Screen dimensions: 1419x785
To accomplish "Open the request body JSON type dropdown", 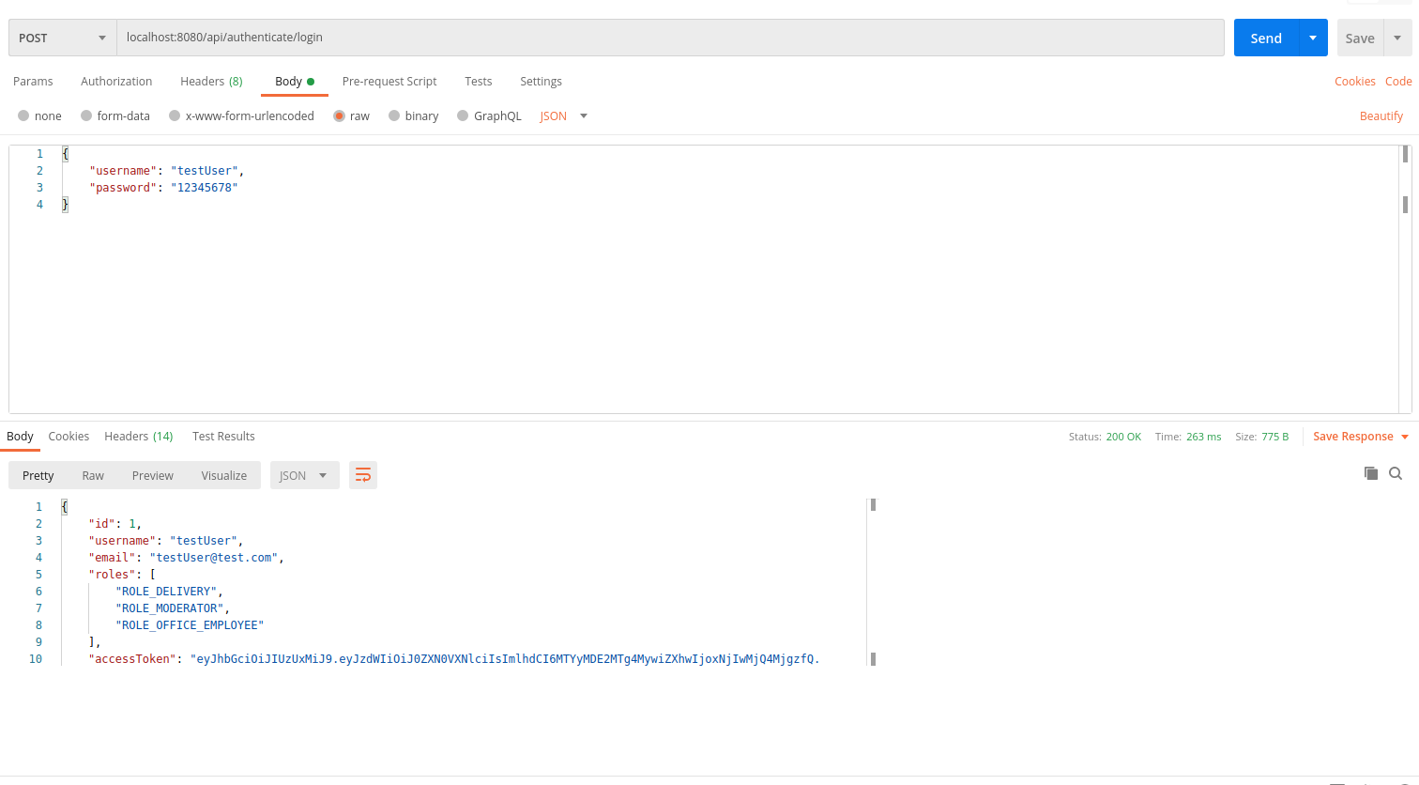I will pyautogui.click(x=564, y=116).
